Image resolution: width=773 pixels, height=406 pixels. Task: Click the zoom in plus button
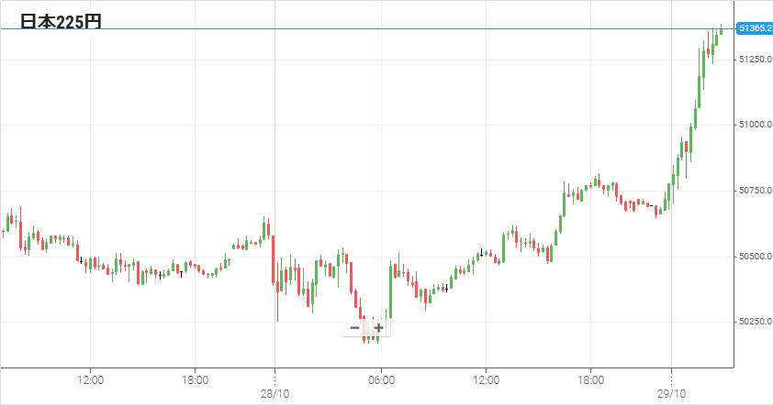[x=378, y=327]
